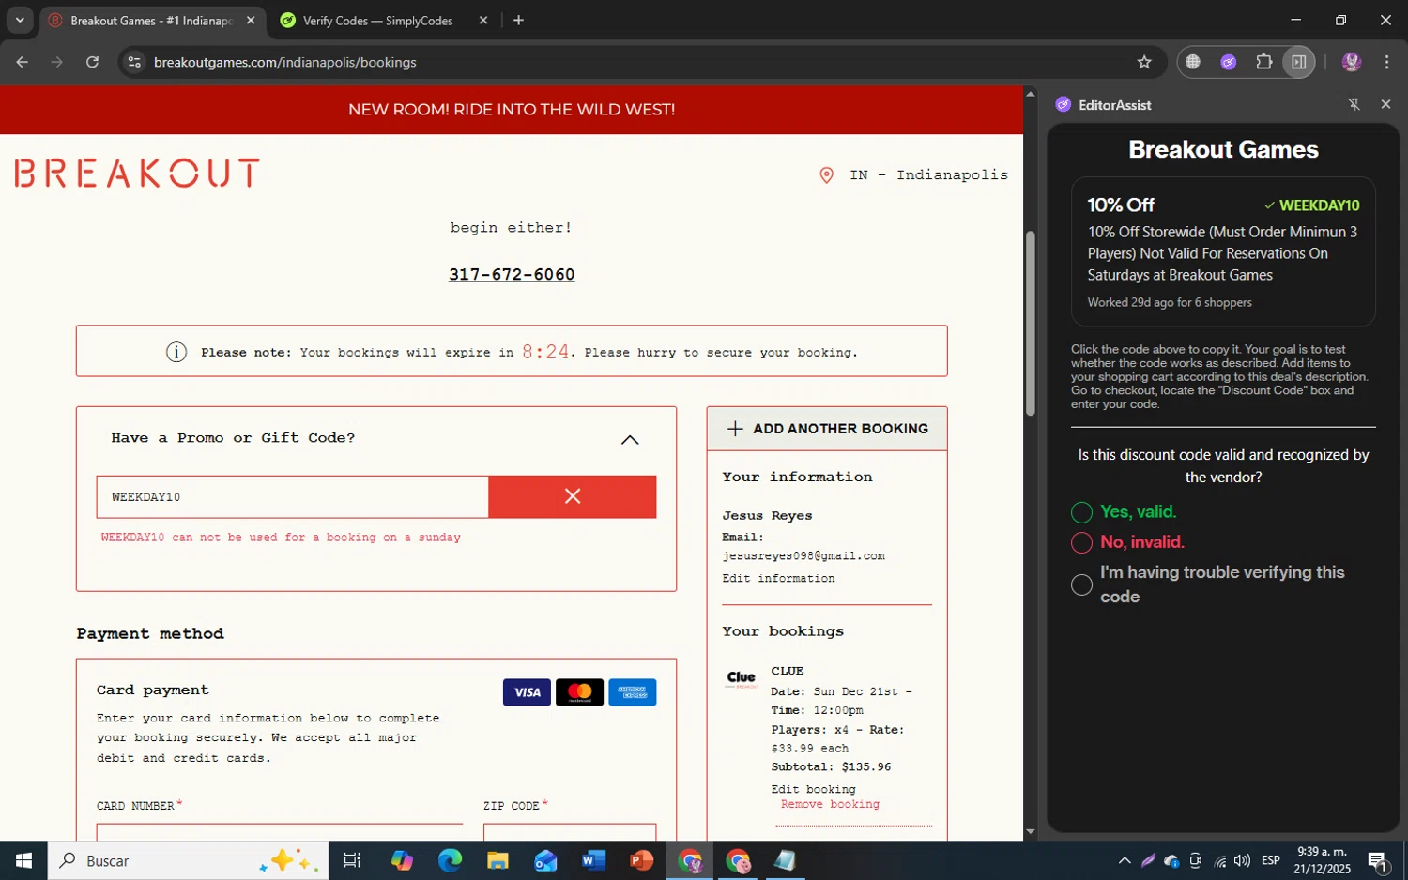Open site information icon in address bar
Image resolution: width=1408 pixels, height=880 pixels.
pos(134,62)
